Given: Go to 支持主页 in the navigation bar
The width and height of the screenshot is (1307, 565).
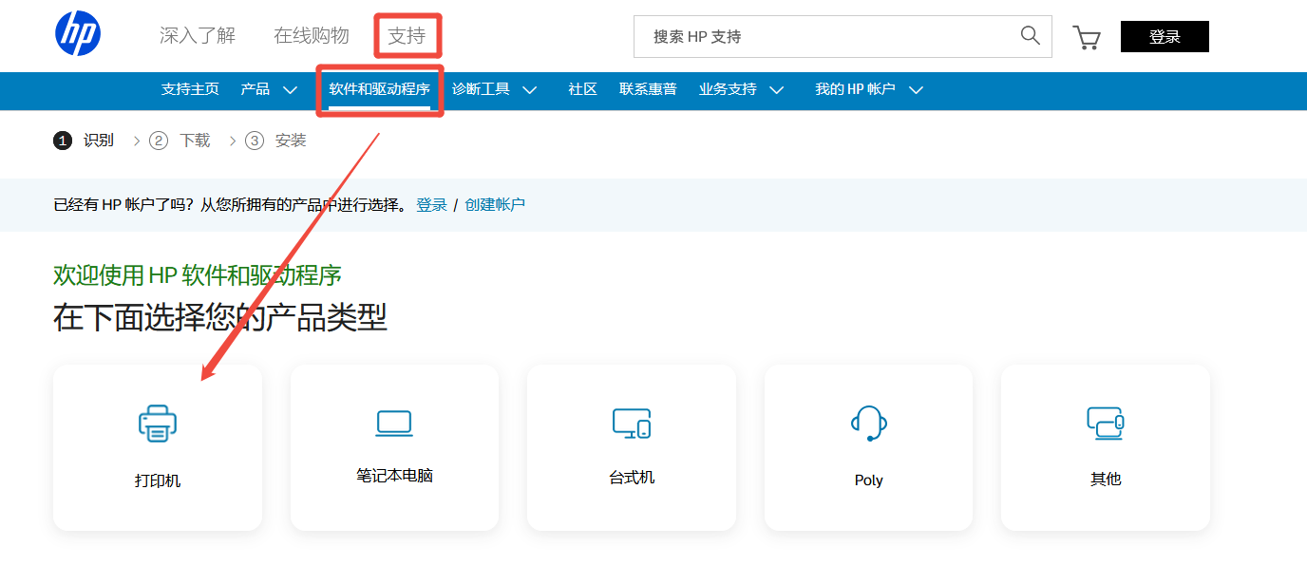Looking at the screenshot, I should pos(190,89).
